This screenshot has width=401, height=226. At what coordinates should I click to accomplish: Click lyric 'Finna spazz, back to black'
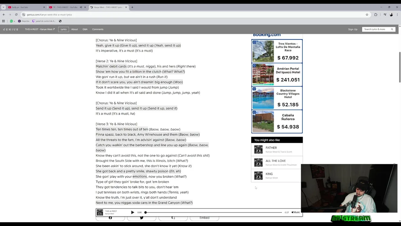pos(148,135)
